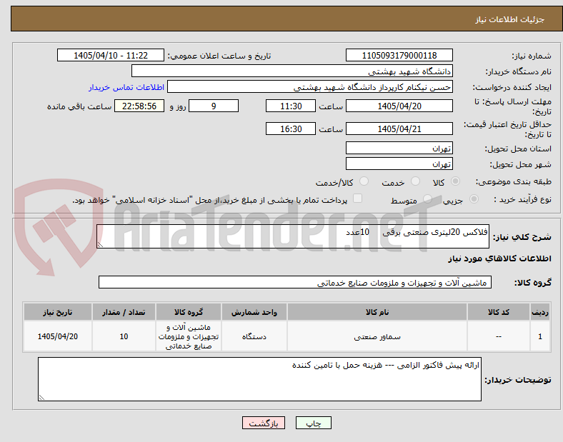
Task: Click the need date cell 1405/04/20
Action: [x=58, y=336]
